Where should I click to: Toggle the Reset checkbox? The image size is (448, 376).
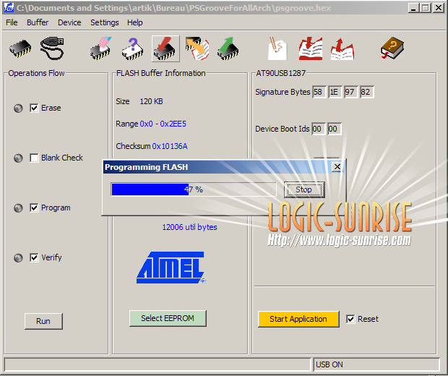(350, 319)
